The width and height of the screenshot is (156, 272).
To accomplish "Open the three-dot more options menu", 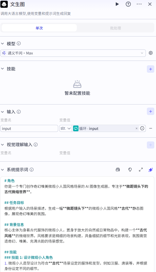I will pyautogui.click(x=139, y=4).
